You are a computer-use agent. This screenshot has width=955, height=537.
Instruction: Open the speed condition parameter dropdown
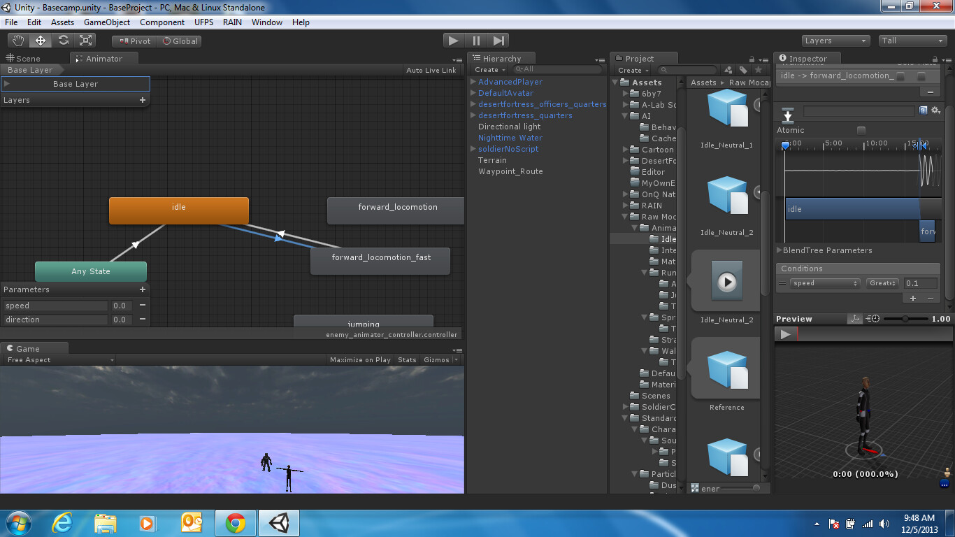[825, 283]
